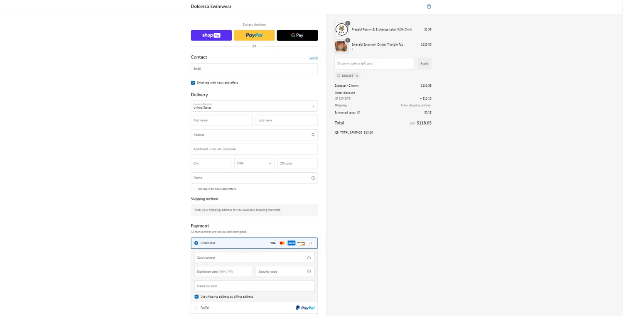Click the order discount 10NEWS tag icon
This screenshot has width=623, height=316.
click(x=336, y=98)
